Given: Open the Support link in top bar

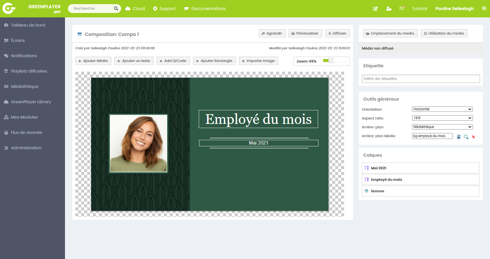Looking at the screenshot, I should [164, 9].
